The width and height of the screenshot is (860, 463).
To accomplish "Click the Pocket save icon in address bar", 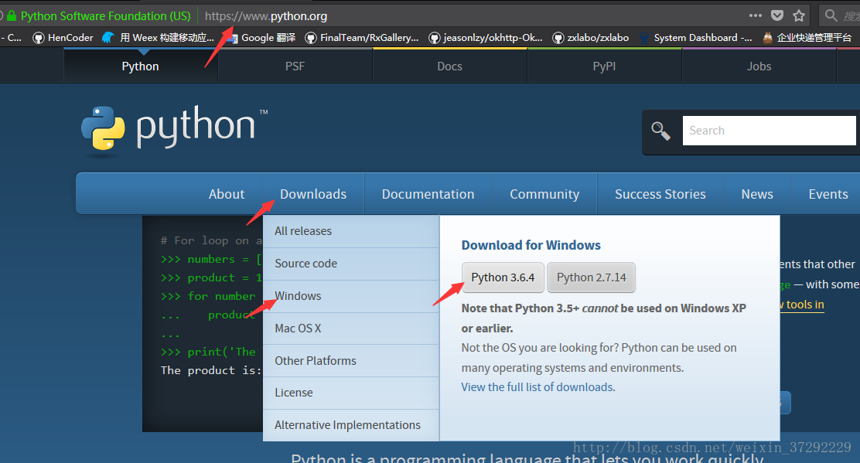I will tap(777, 15).
